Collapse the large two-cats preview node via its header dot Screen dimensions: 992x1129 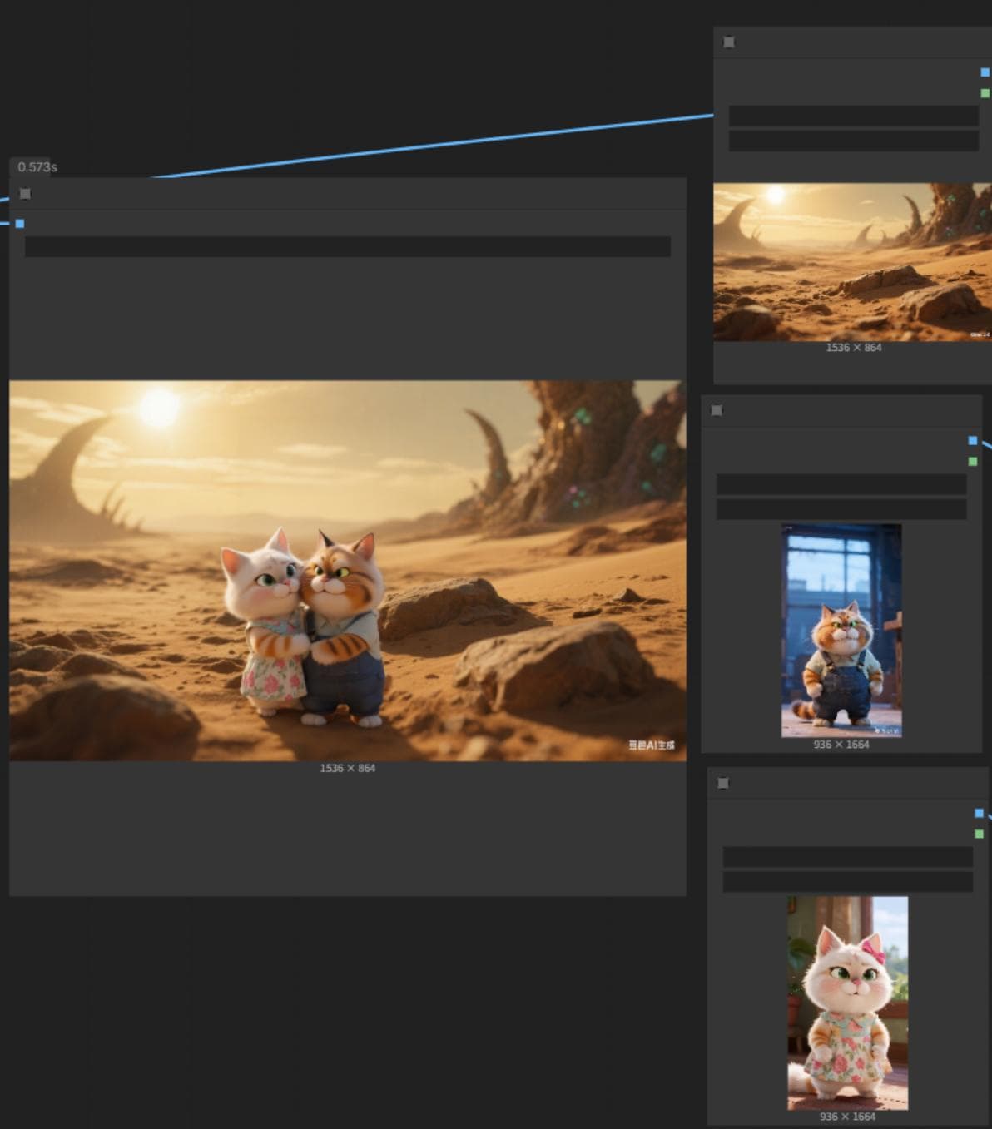pyautogui.click(x=25, y=194)
